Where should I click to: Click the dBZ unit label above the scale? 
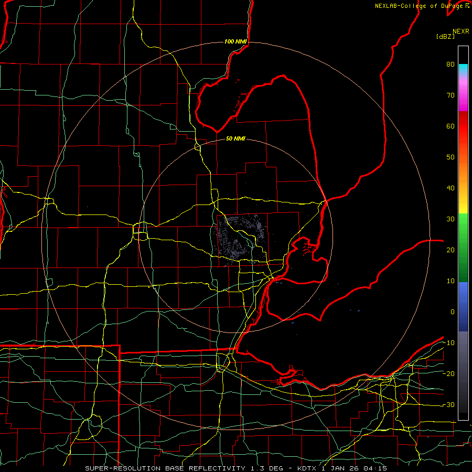pyautogui.click(x=445, y=37)
